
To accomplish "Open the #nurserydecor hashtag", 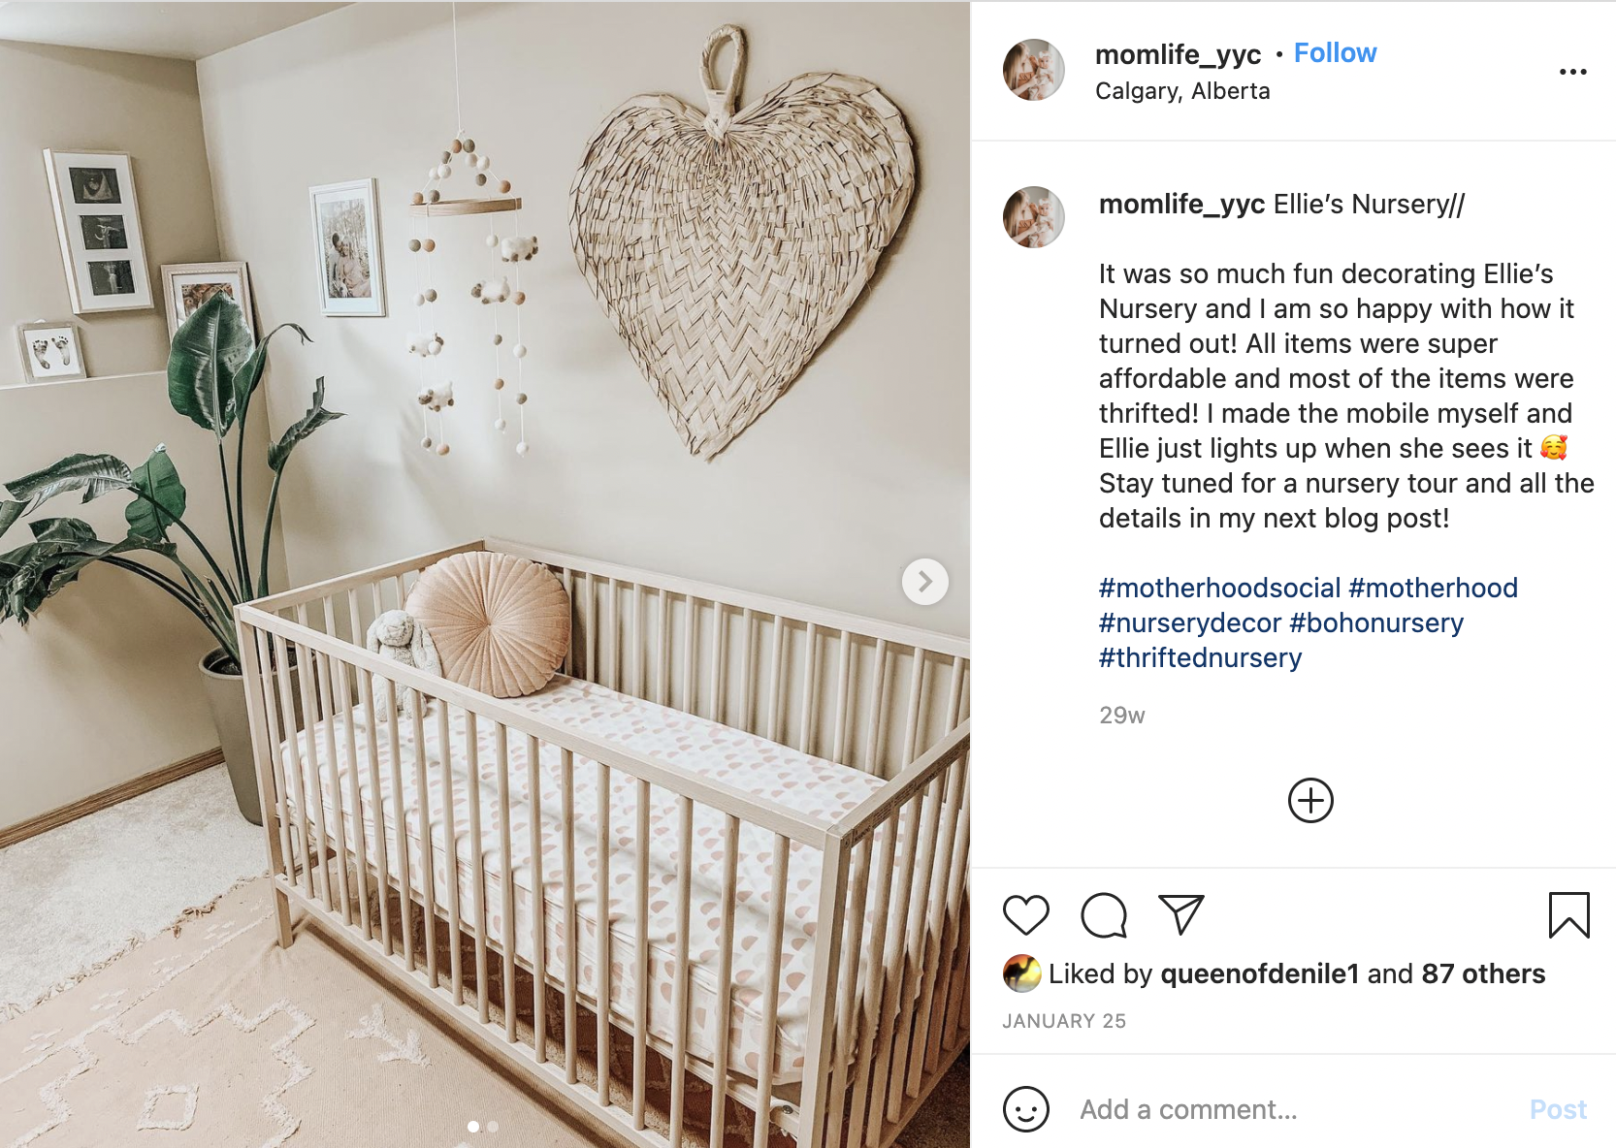I will click(1190, 622).
